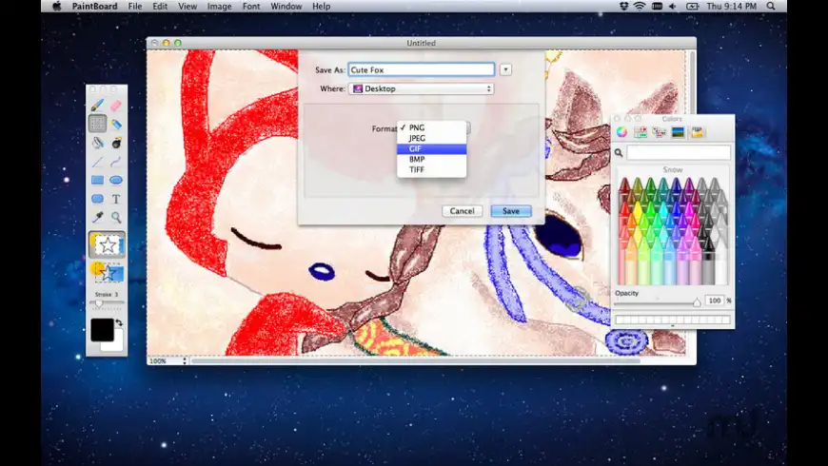Select the magnifying glass zoom tool

coord(116,218)
